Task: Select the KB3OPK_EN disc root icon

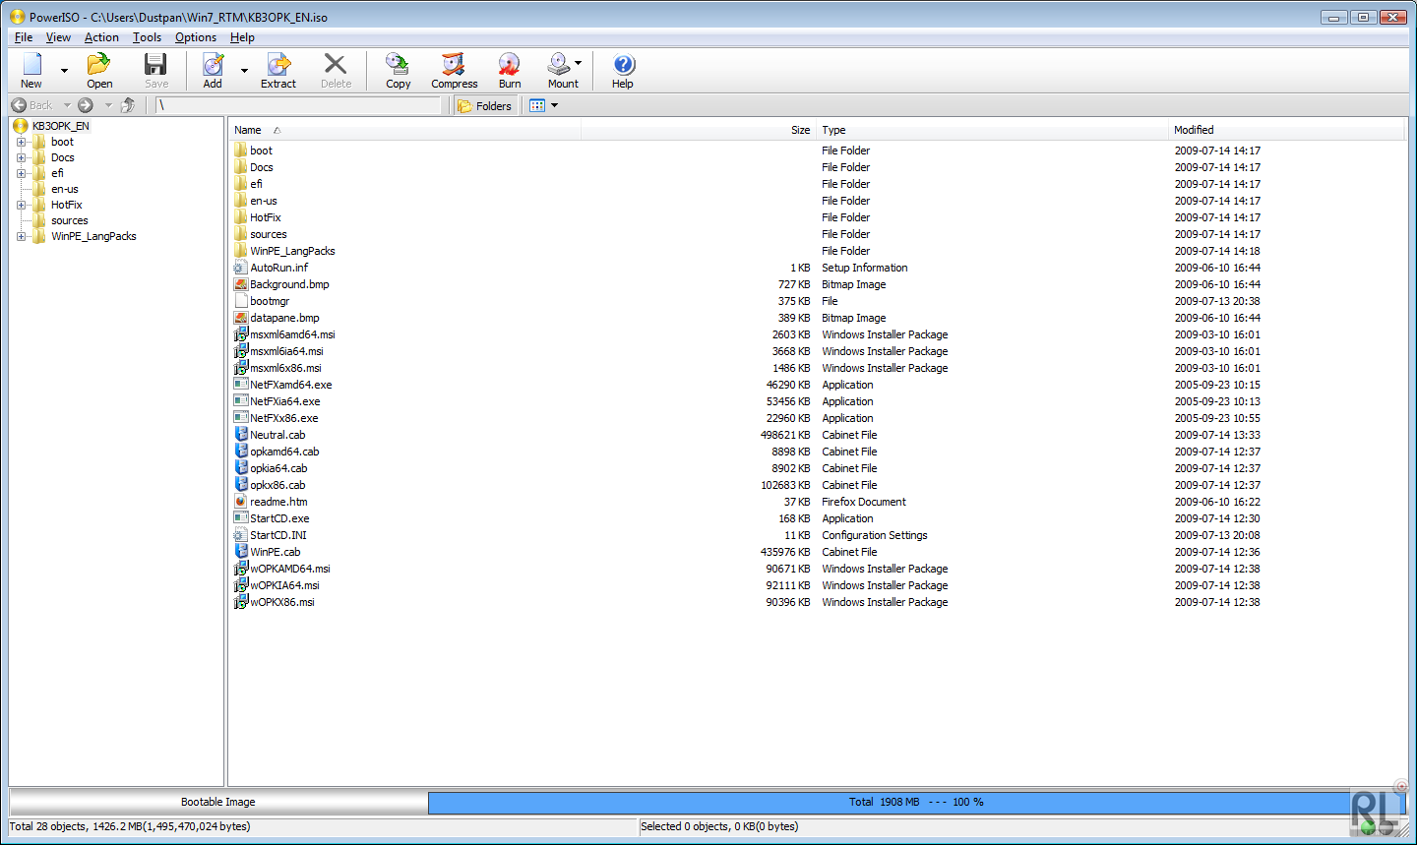Action: point(20,126)
